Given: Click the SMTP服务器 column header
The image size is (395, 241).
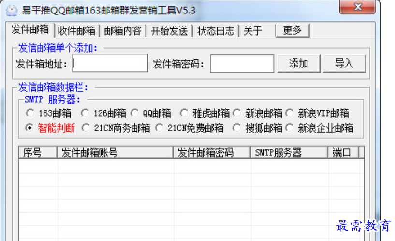Looking at the screenshot, I should pyautogui.click(x=290, y=152).
